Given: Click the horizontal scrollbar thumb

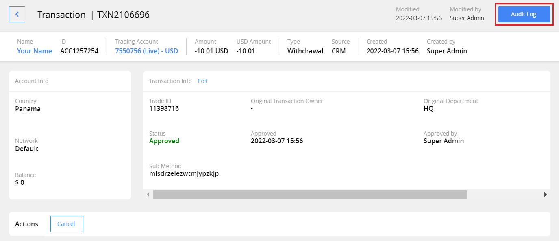Looking at the screenshot, I should click(x=309, y=195).
